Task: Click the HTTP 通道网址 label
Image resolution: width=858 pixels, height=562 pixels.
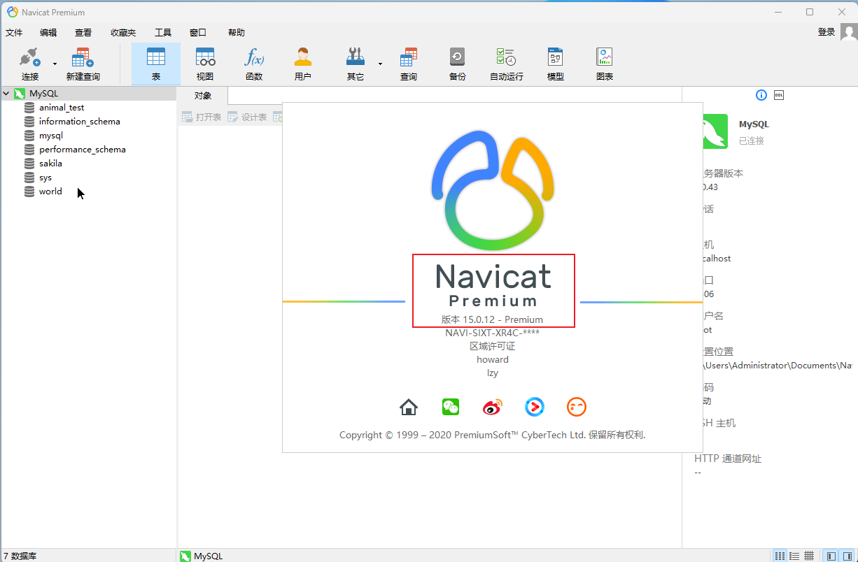Action: pyautogui.click(x=728, y=459)
